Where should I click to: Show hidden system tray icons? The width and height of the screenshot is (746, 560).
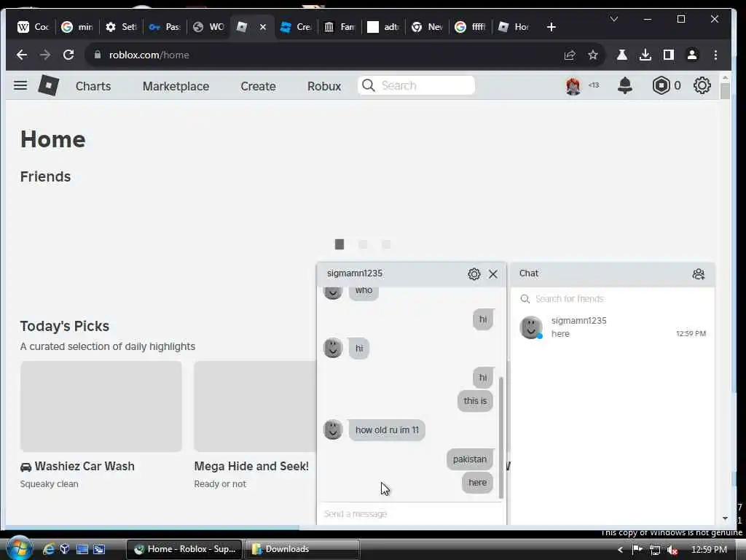pos(620,550)
